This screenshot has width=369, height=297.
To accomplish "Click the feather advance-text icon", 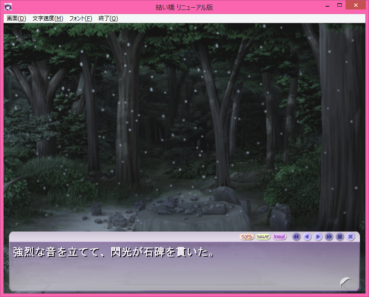I will coord(345,282).
